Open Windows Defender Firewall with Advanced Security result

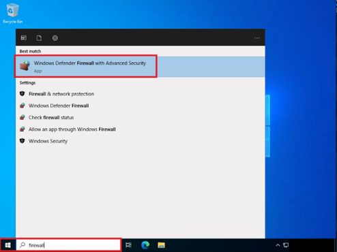coord(140,67)
